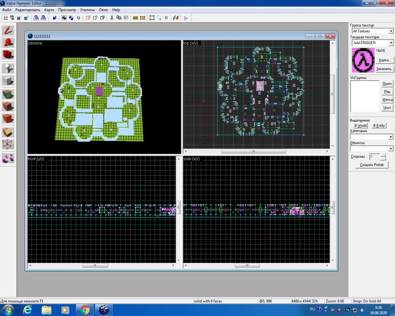The width and height of the screenshot is (395, 316).
Task: Toggle the 2D grid display
Action: tap(5, 18)
